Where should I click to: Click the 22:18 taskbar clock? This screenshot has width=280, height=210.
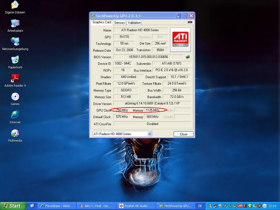coord(272,206)
